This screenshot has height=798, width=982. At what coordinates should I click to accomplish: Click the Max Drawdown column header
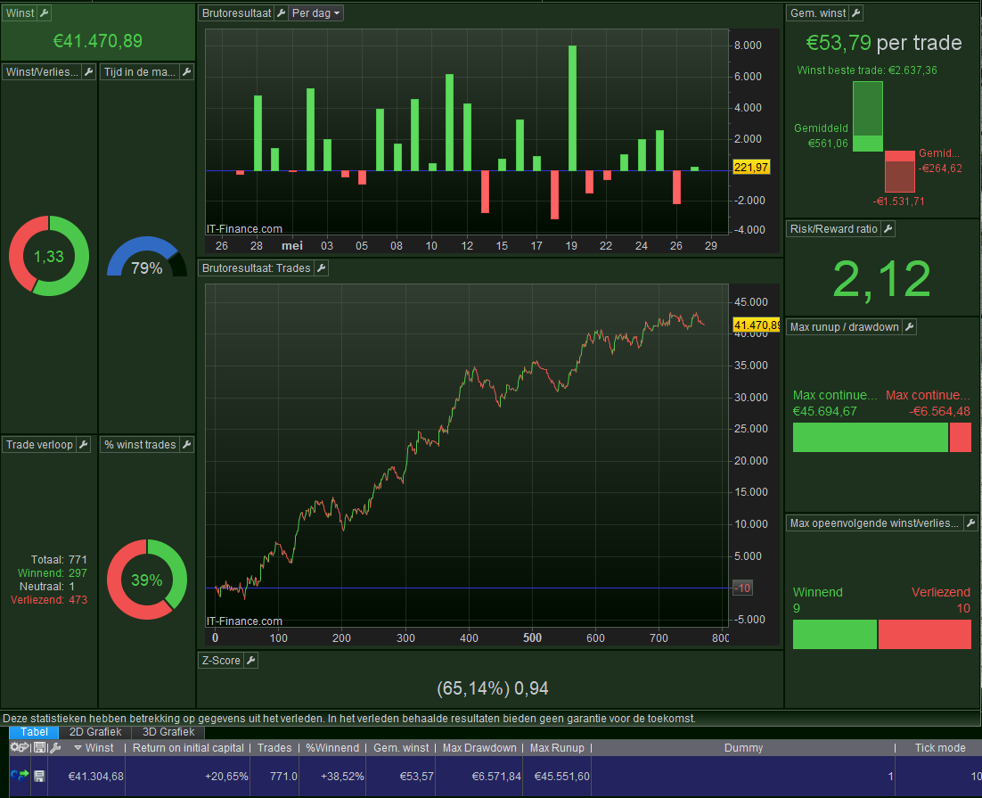point(479,748)
